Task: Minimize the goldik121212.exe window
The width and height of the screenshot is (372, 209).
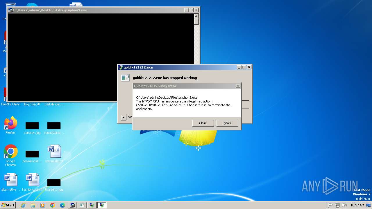Action: point(239,67)
